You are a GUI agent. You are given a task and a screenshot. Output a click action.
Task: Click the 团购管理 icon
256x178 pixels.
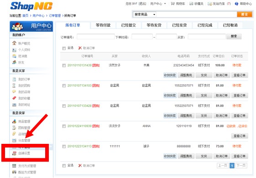[x=14, y=127]
